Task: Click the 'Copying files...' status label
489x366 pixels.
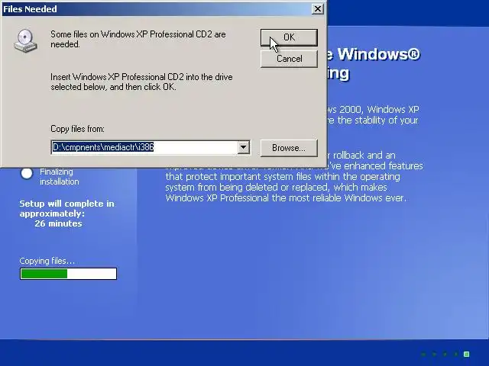Action: [x=47, y=261]
